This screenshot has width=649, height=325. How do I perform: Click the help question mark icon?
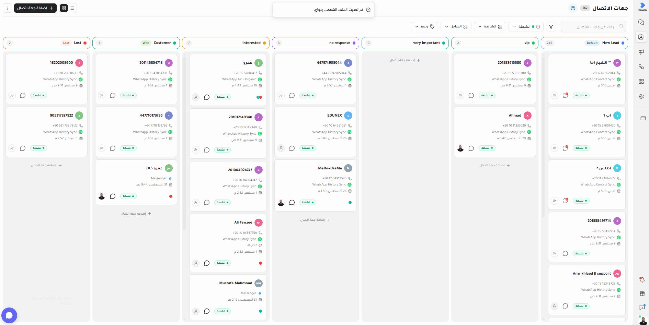coord(573,8)
